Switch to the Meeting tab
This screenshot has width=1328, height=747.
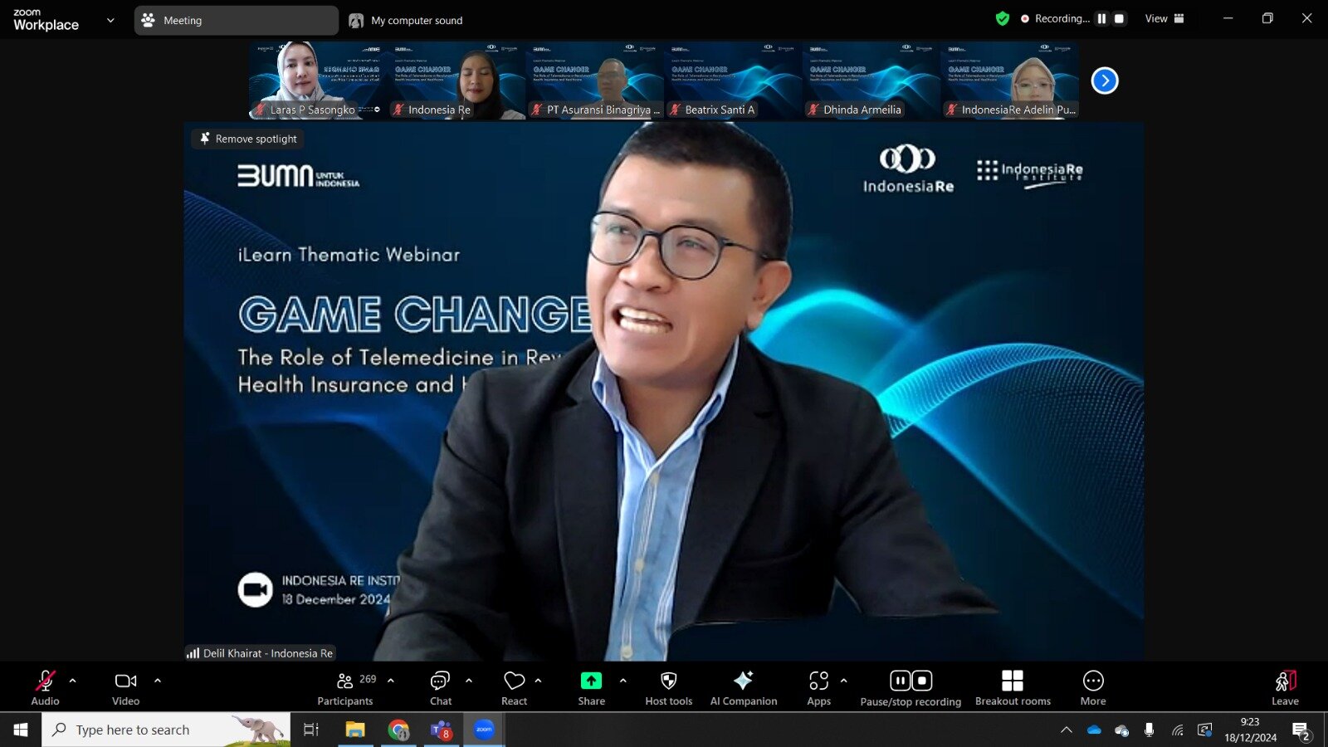[237, 21]
